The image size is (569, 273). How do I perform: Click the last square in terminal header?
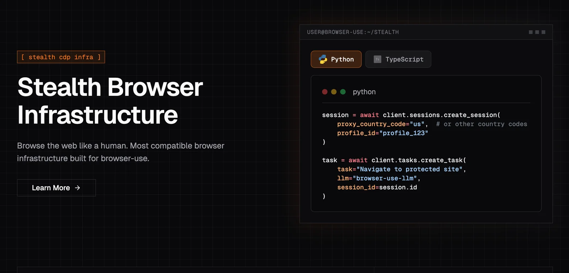(x=543, y=32)
